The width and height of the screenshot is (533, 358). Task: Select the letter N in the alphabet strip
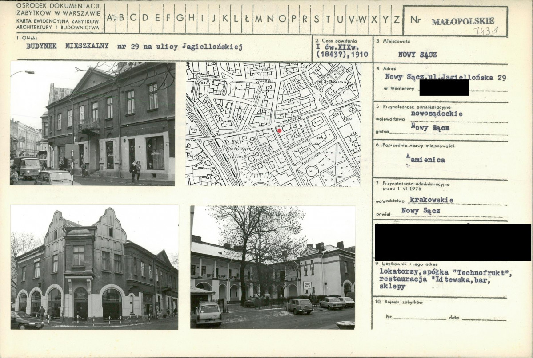270,19
